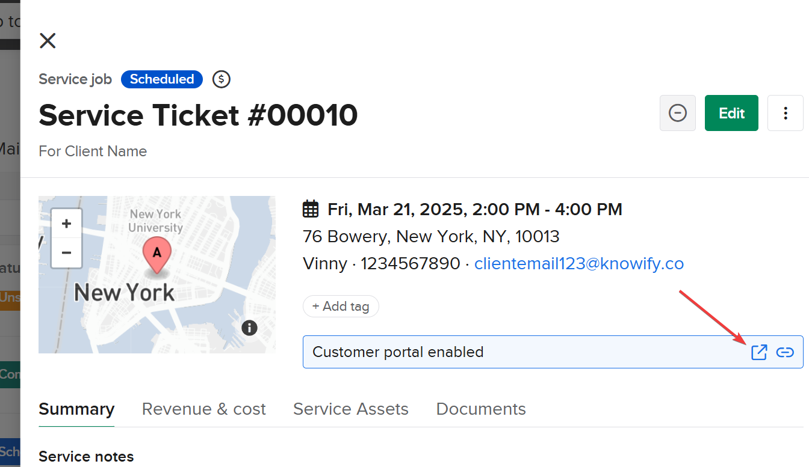This screenshot has height=467, width=809.
Task: Open the Service Assets tab
Action: [350, 409]
